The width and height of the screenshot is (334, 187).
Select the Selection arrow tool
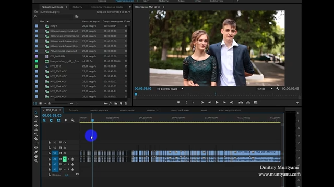pyautogui.click(x=36, y=112)
